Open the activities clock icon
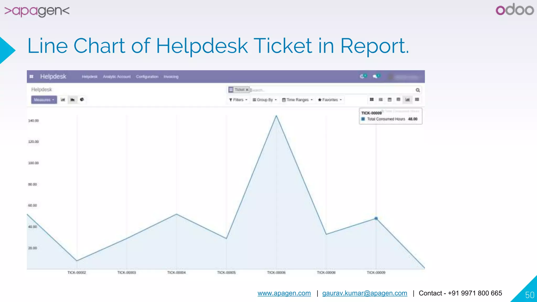This screenshot has height=302, width=537. [363, 76]
